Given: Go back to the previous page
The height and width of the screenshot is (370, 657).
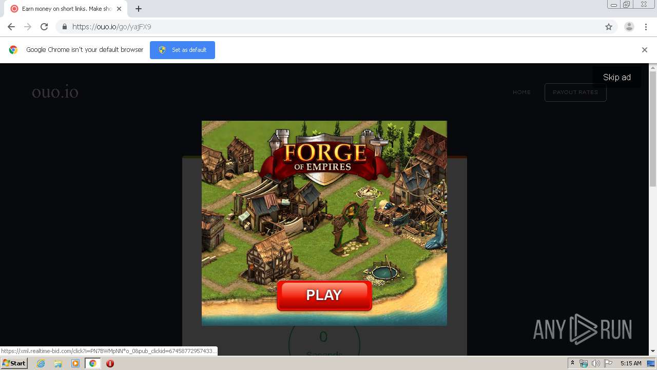Looking at the screenshot, I should coord(11,27).
